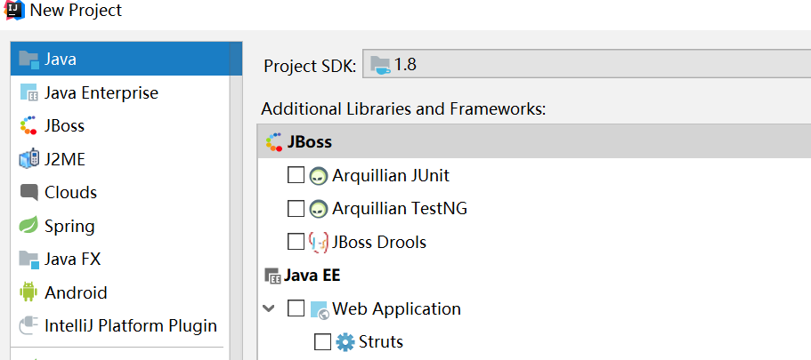
Task: Select Java project type
Action: (120, 59)
